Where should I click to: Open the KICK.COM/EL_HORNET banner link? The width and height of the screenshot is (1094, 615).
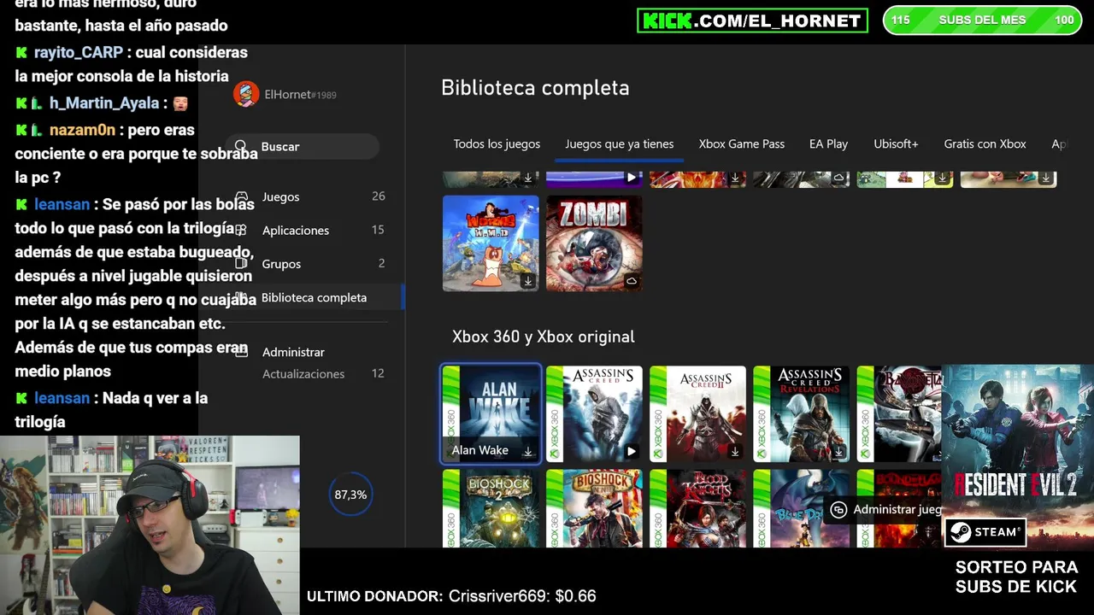point(752,20)
